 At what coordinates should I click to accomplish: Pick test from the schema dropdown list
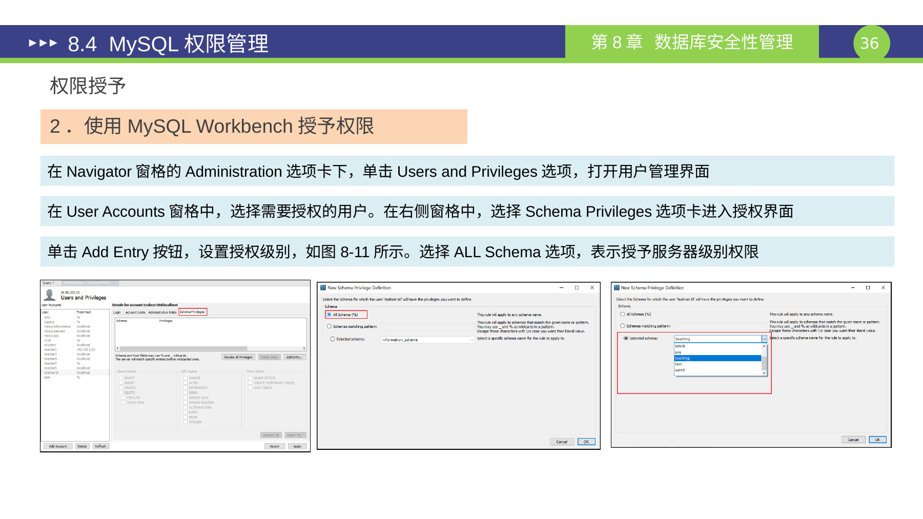point(717,364)
